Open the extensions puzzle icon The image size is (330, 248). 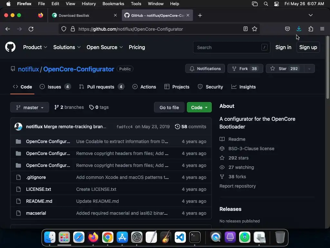[311, 29]
